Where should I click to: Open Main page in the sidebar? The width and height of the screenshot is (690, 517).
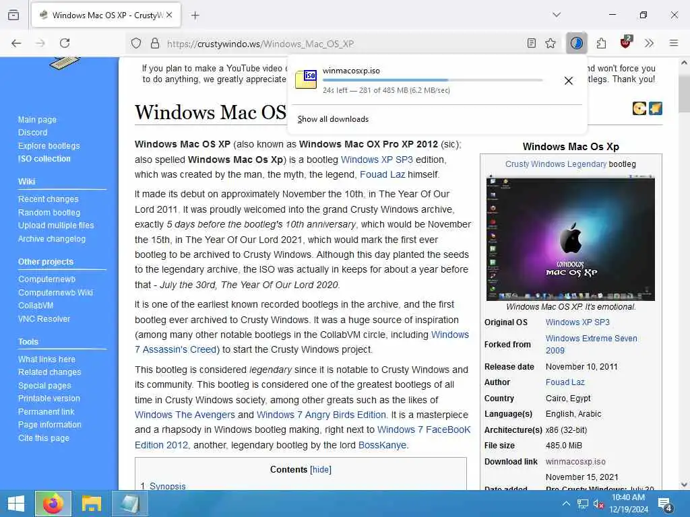[38, 120]
